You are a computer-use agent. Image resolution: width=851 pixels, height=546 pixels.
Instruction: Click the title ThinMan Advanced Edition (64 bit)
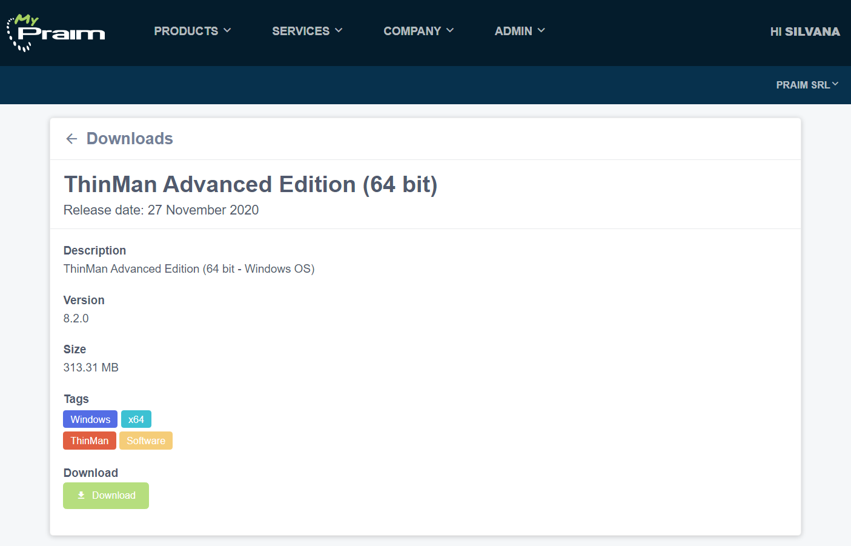(x=251, y=184)
